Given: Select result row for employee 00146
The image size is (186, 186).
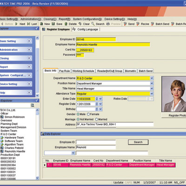Looking at the screenshot, I should (x=111, y=165).
